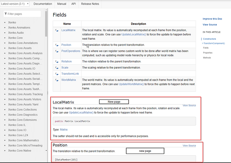Screen dimensions: 231x163
Task: Click the field icon beside LocalMatrix row
Action: pos(57,30)
